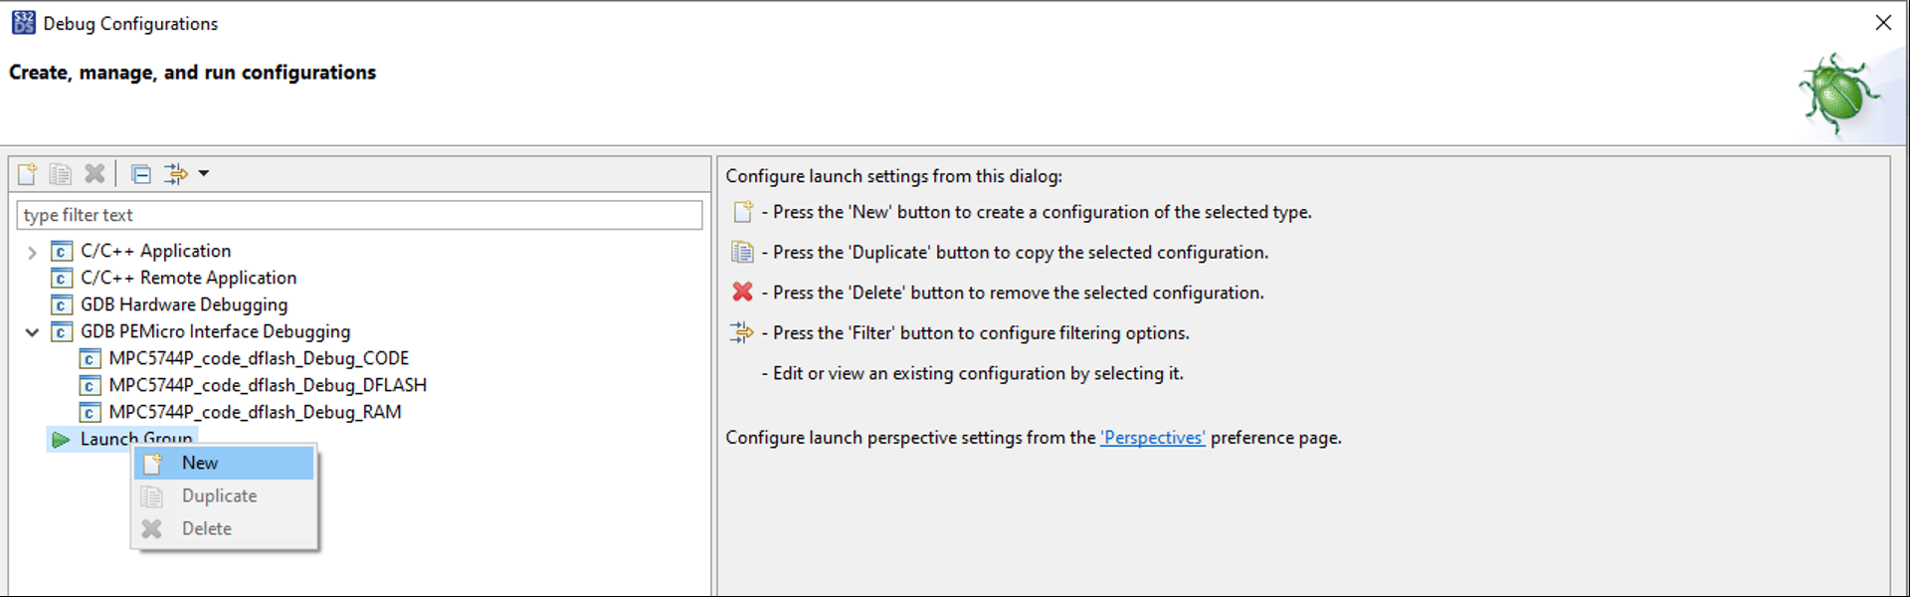Viewport: 1910px width, 597px height.
Task: Click in the type filter text field
Action: click(x=358, y=215)
